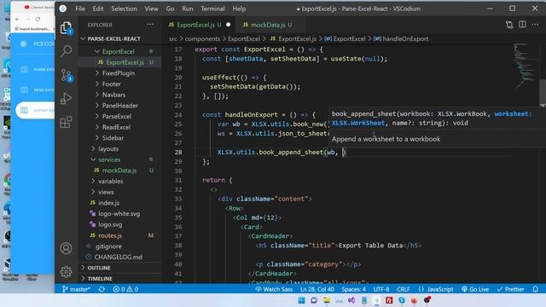
Task: Open editor more actions ellipsis
Action: (535, 25)
